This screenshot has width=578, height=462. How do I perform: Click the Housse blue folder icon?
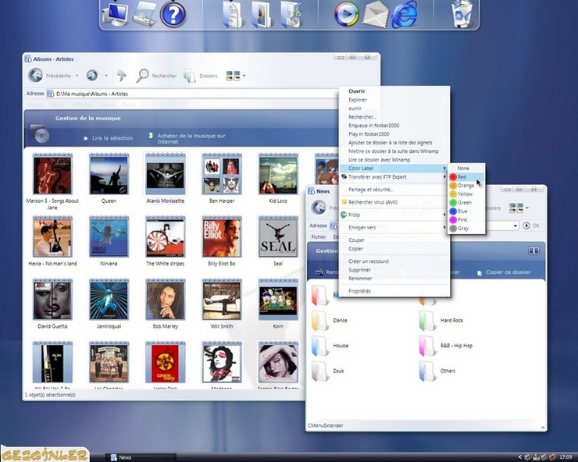click(x=319, y=346)
